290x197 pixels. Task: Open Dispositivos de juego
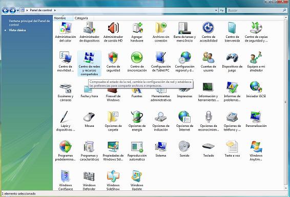(232, 62)
